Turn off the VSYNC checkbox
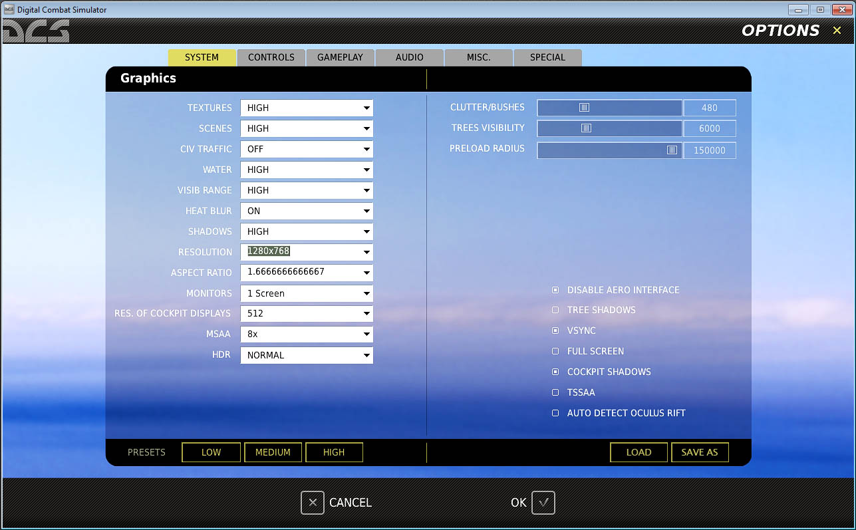856x530 pixels. (555, 331)
